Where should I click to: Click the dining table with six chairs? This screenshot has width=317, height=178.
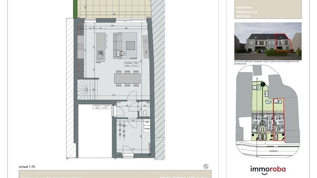tap(127, 78)
